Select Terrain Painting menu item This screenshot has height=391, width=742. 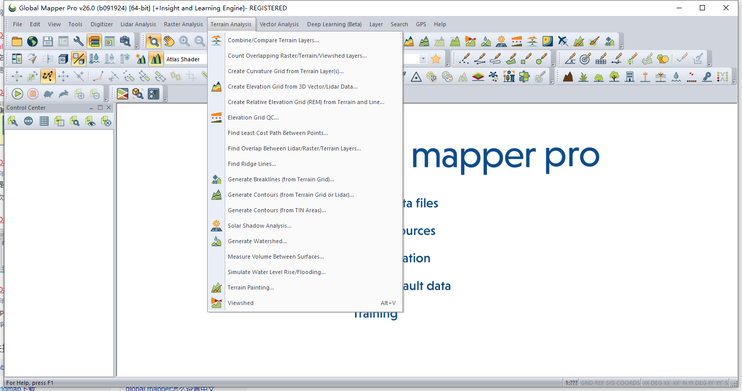point(305,287)
